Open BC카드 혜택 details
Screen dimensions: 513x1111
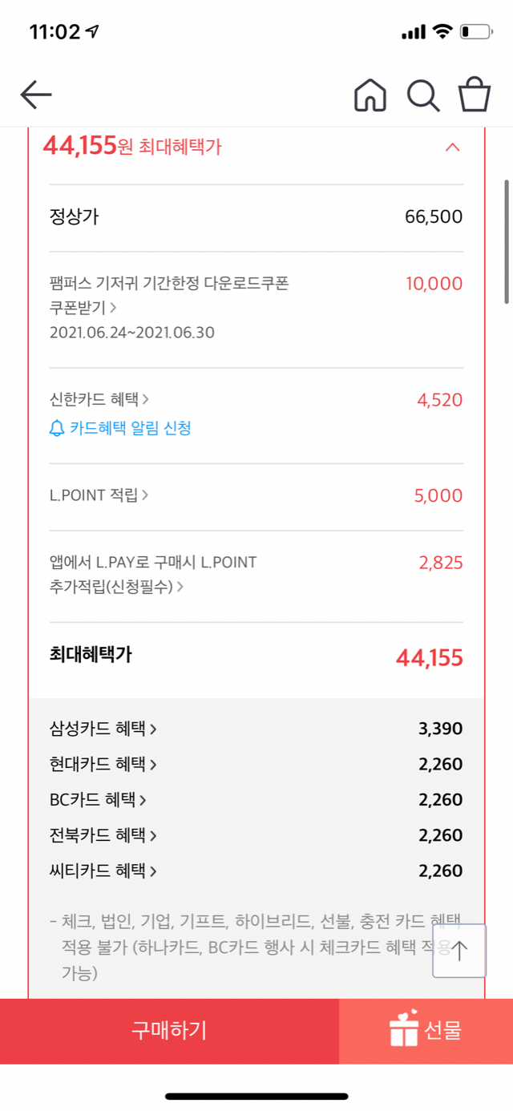coord(98,799)
